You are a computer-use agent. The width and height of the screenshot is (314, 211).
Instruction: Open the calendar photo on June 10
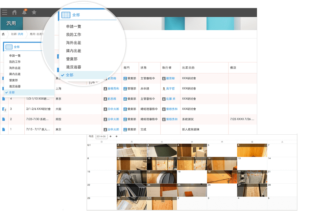tap(162, 164)
